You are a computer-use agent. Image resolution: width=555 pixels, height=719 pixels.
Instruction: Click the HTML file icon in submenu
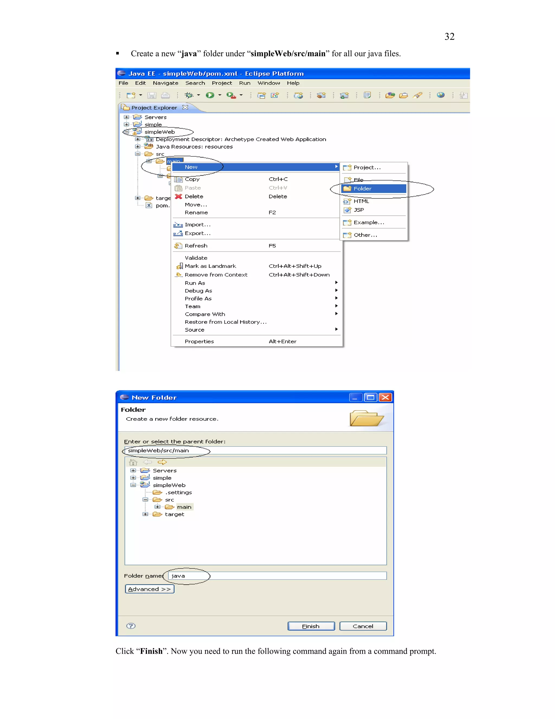pos(347,201)
